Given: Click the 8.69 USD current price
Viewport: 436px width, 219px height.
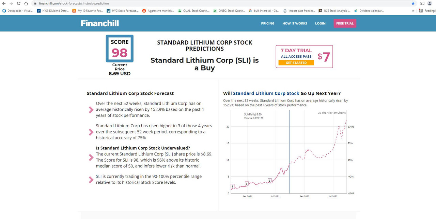Looking at the screenshot, I should (x=120, y=73).
